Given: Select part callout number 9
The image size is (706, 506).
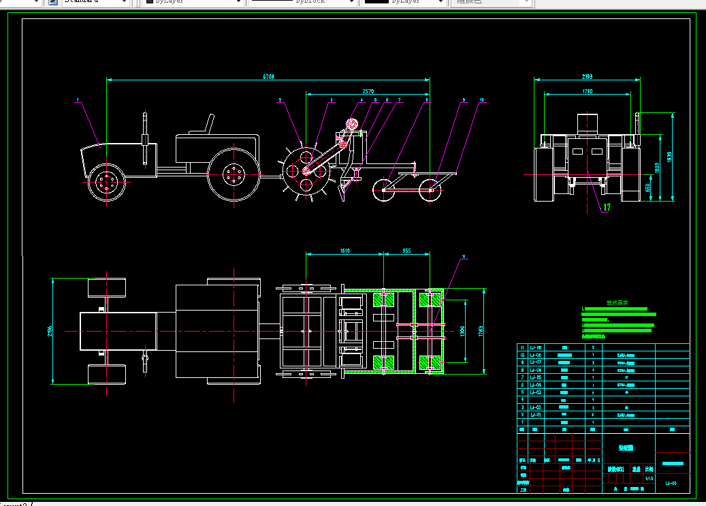Looking at the screenshot, I should click(x=464, y=100).
